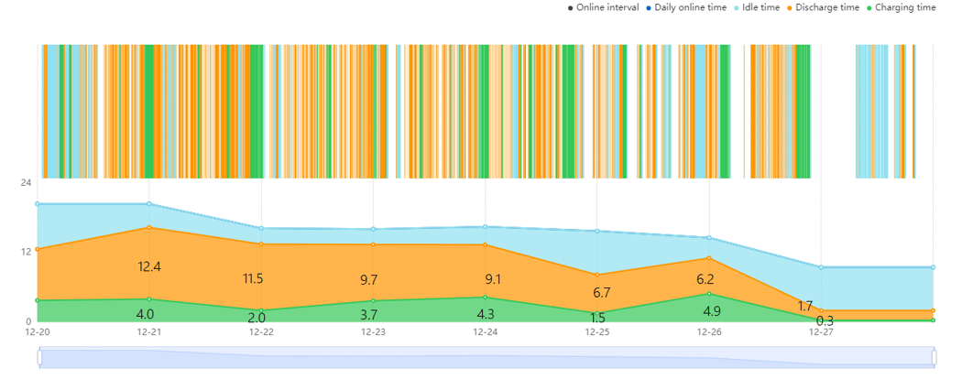The image size is (962, 379).
Task: Click the 11.5 discharge label on 12-22
Action: tap(253, 279)
